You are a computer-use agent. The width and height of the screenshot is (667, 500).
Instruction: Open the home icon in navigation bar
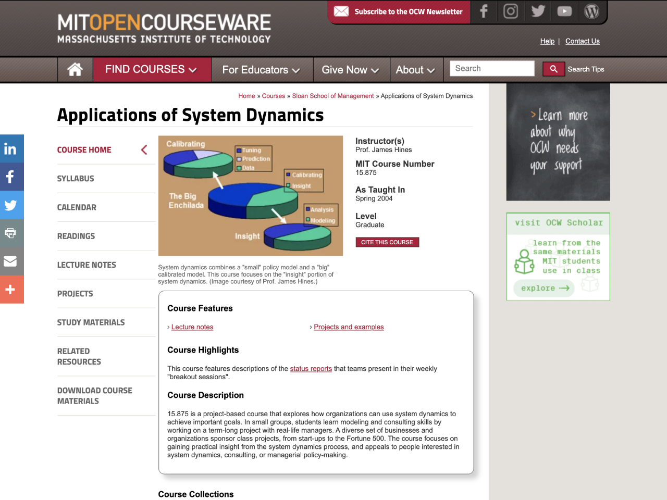[x=75, y=69]
